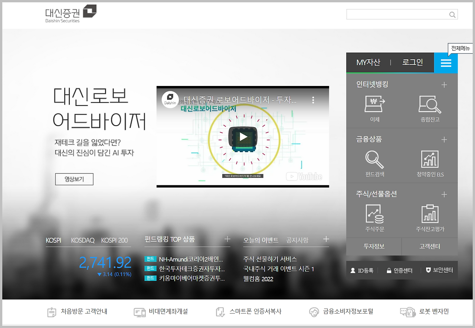The height and width of the screenshot is (328, 475).
Task: Select the KOSPI 200 index tab
Action: 115,240
